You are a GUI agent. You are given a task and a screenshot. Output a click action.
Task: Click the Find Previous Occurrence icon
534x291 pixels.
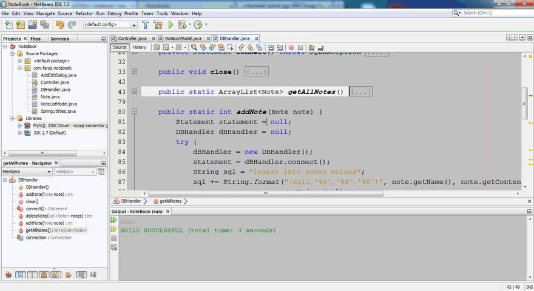[x=203, y=47]
